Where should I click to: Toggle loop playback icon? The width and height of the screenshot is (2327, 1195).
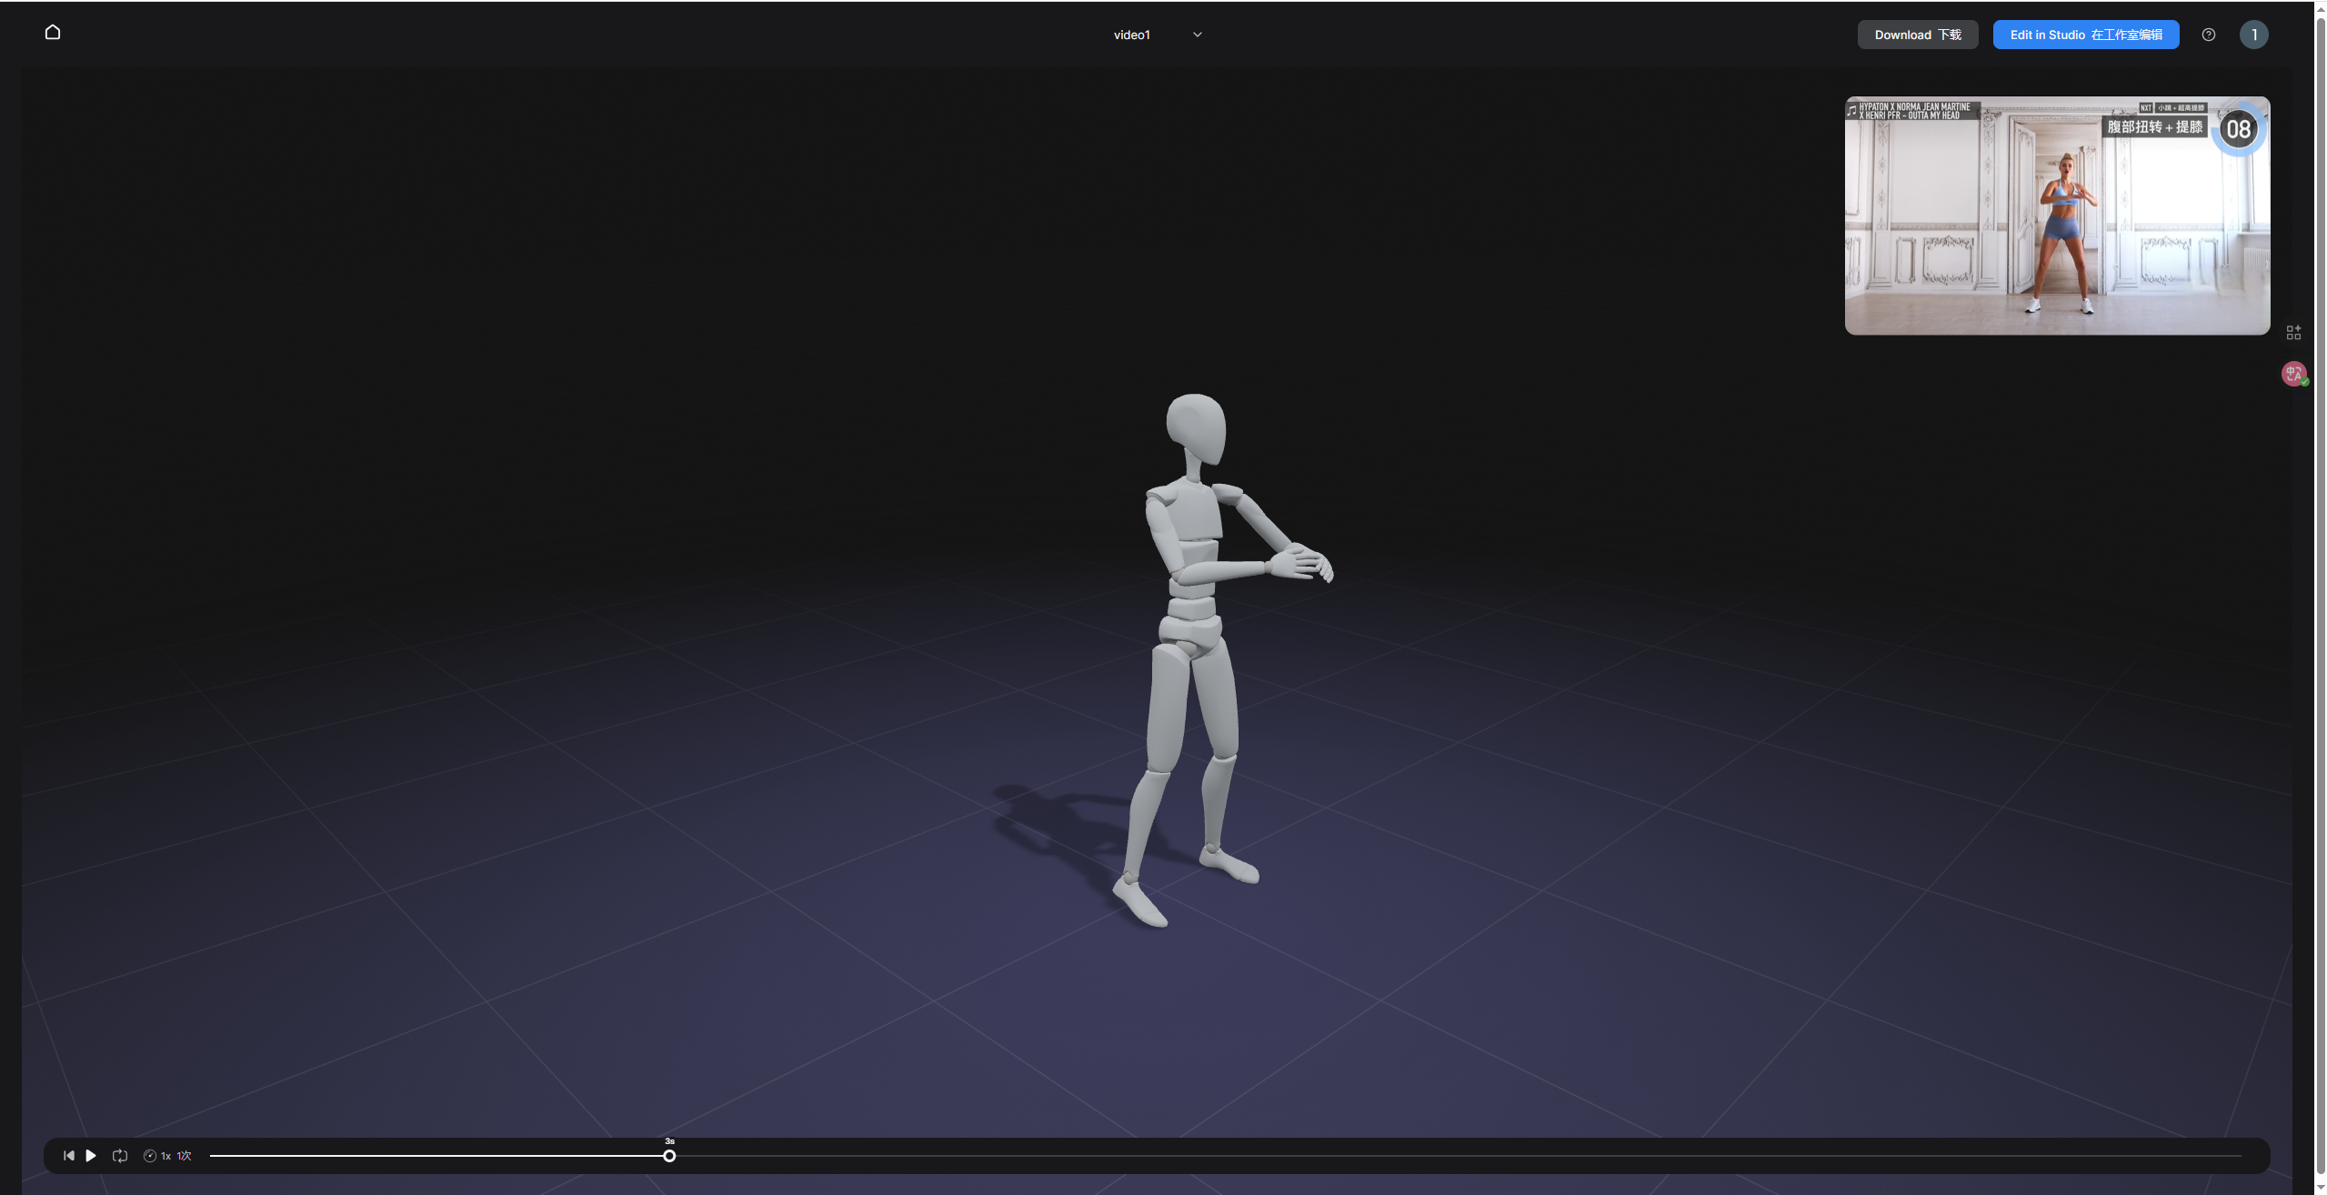[120, 1156]
